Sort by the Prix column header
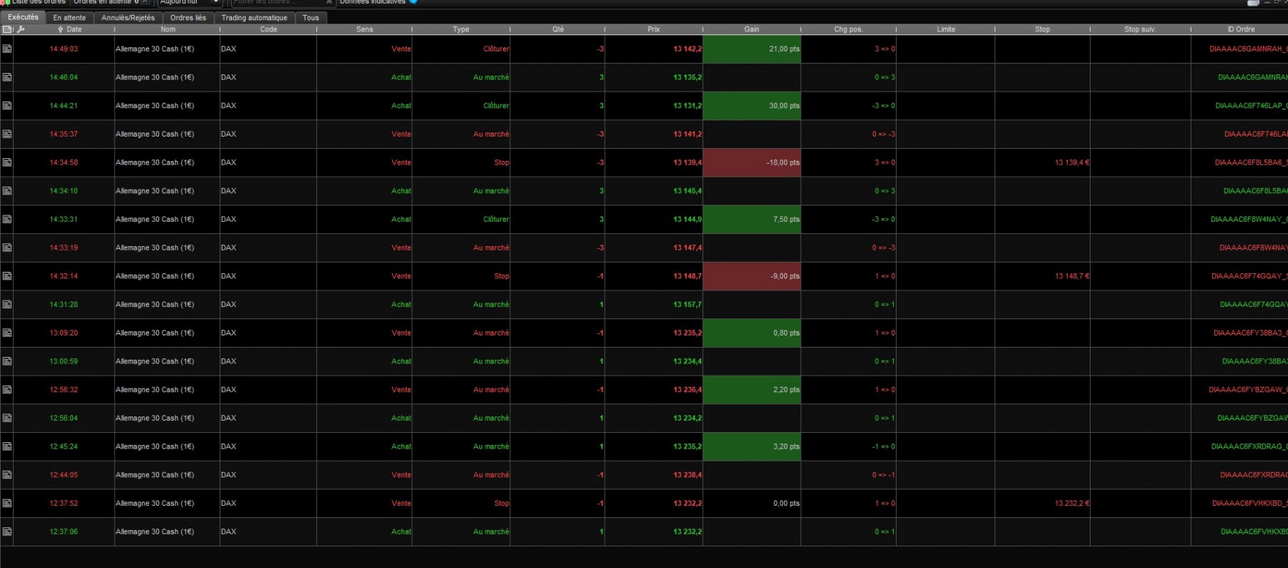Image resolution: width=1288 pixels, height=568 pixels. tap(653, 29)
